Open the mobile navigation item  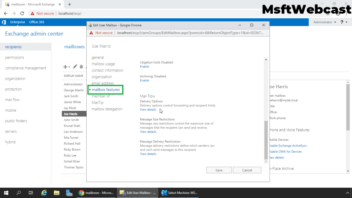11,110
